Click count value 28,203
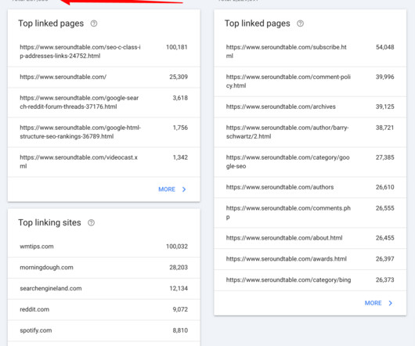This screenshot has height=346, width=415. [179, 268]
